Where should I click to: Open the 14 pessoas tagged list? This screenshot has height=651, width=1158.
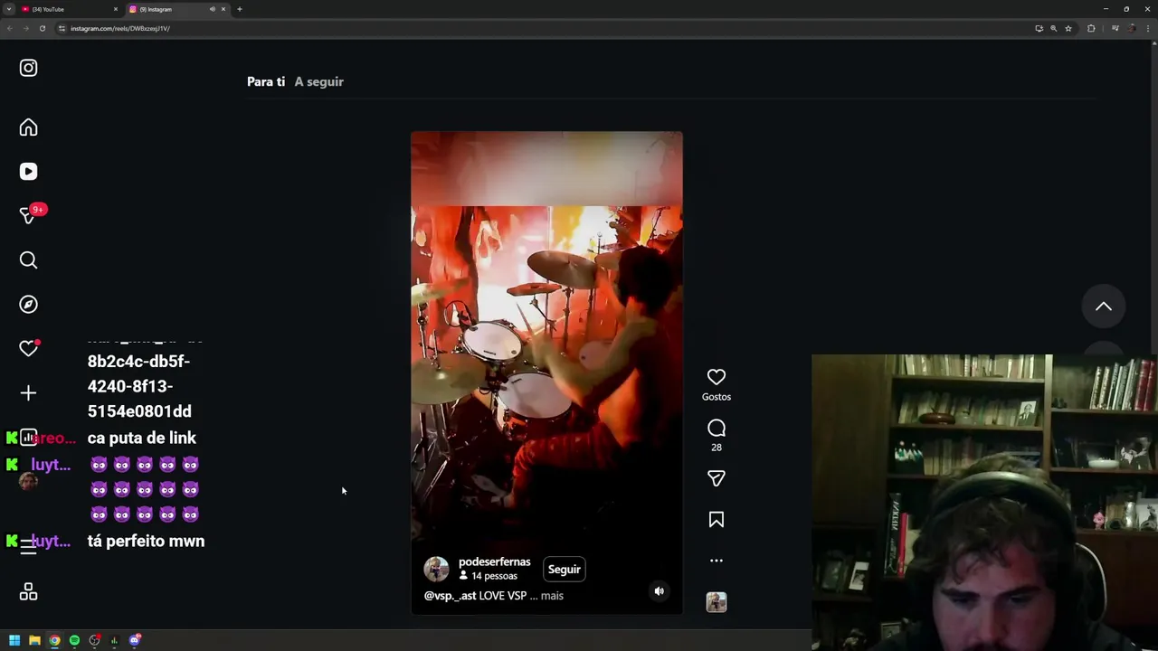(489, 576)
